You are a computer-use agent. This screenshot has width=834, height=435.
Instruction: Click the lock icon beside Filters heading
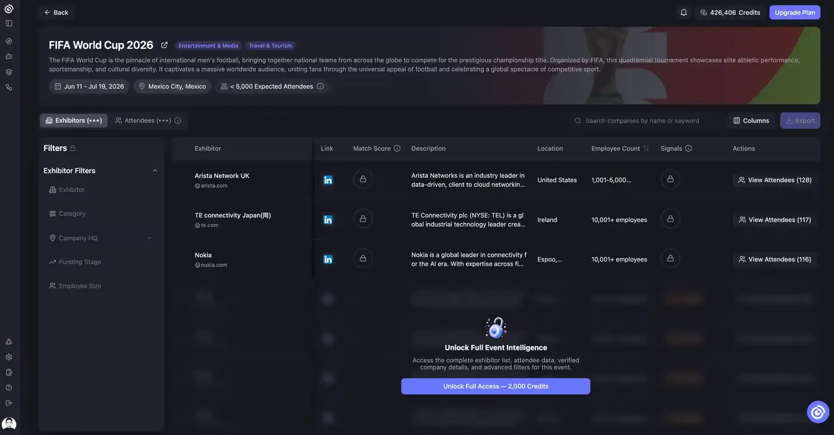click(73, 148)
